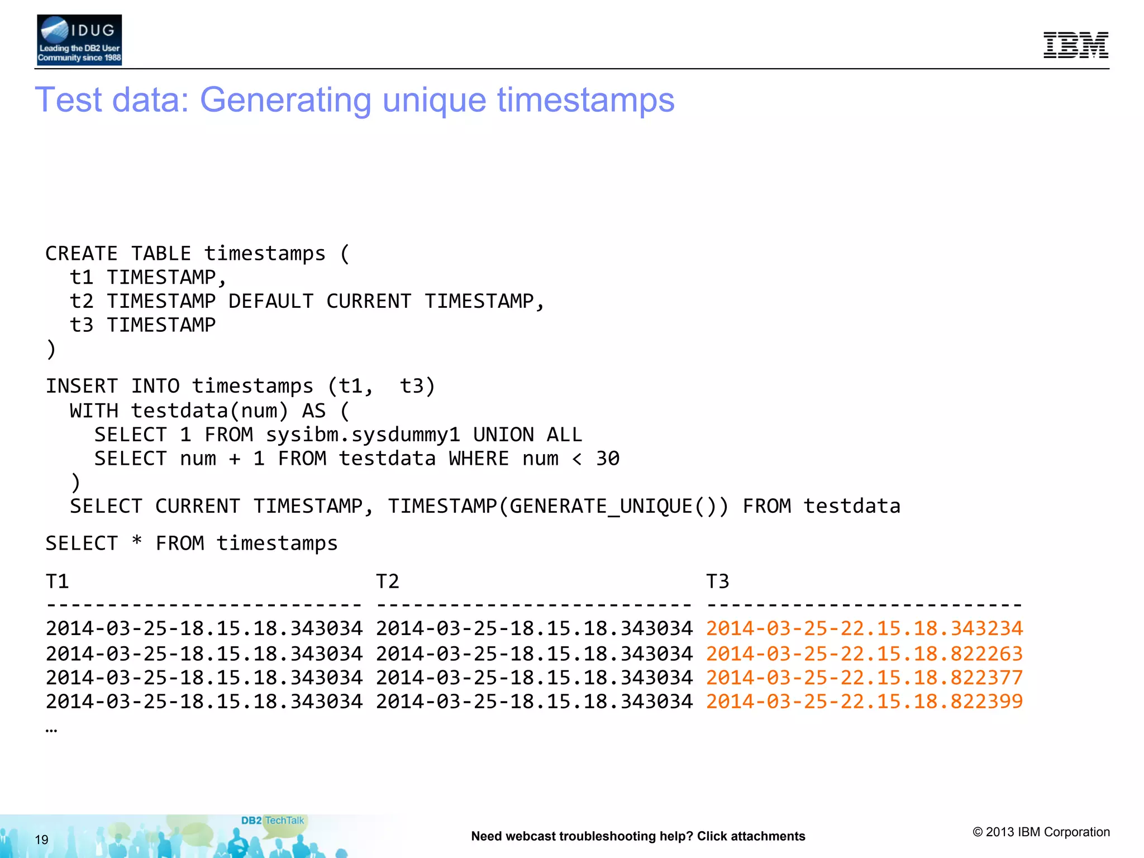The width and height of the screenshot is (1144, 858).
Task: Select the 't1 TIMESTAMP,' line
Action: point(148,278)
